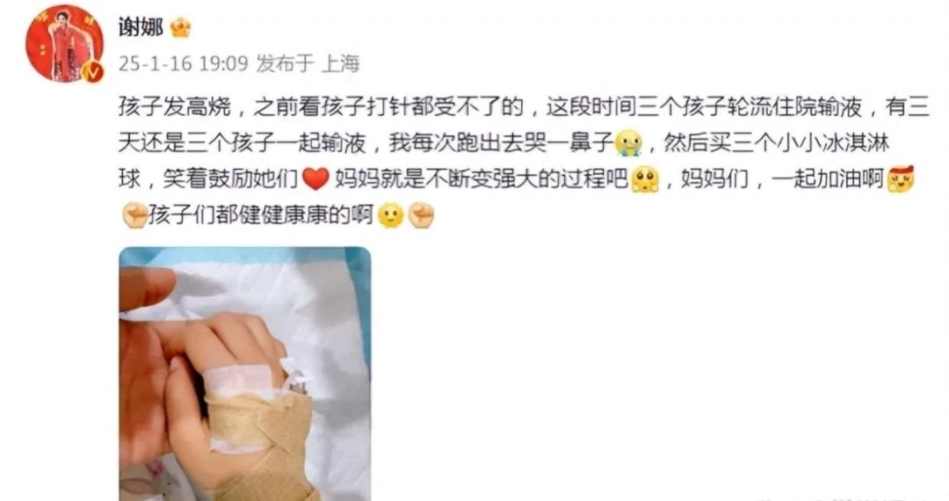Click the smiley emoji after 健健康康的啊

390,214
